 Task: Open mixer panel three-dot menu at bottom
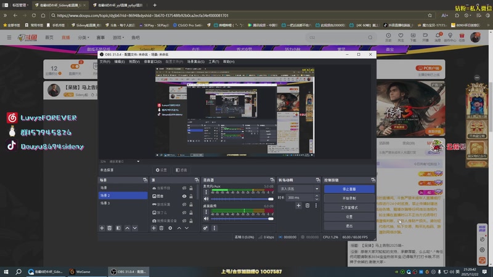[214, 228]
